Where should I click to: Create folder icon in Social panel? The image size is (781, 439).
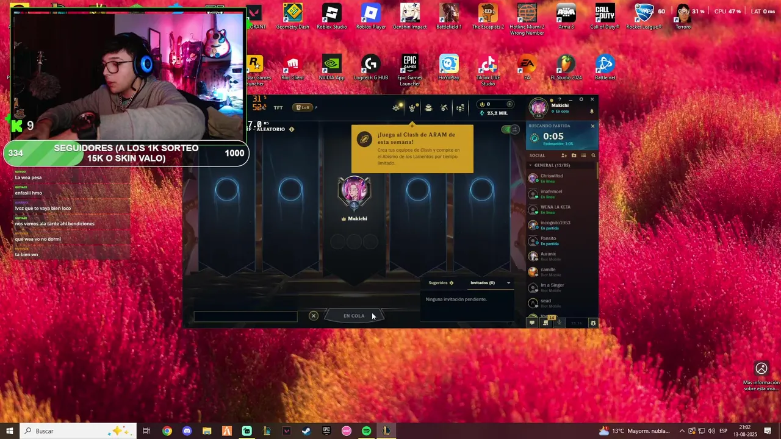point(574,155)
